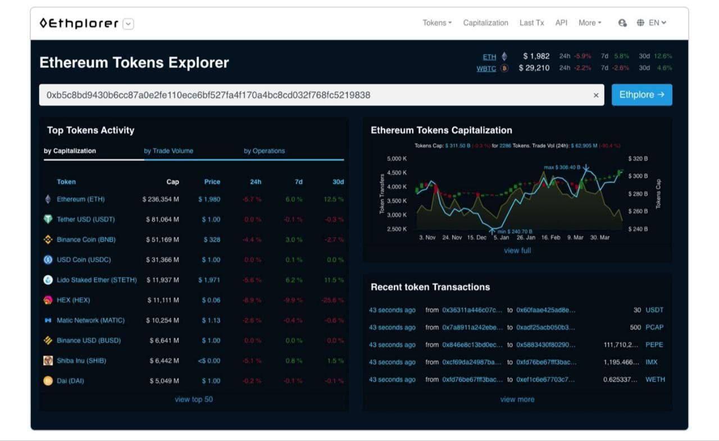Click the Token column header
Image resolution: width=719 pixels, height=441 pixels.
tap(66, 182)
